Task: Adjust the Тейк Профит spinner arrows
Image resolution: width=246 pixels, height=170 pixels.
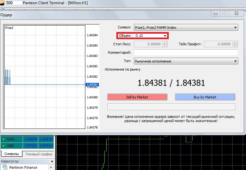Action: (x=236, y=44)
